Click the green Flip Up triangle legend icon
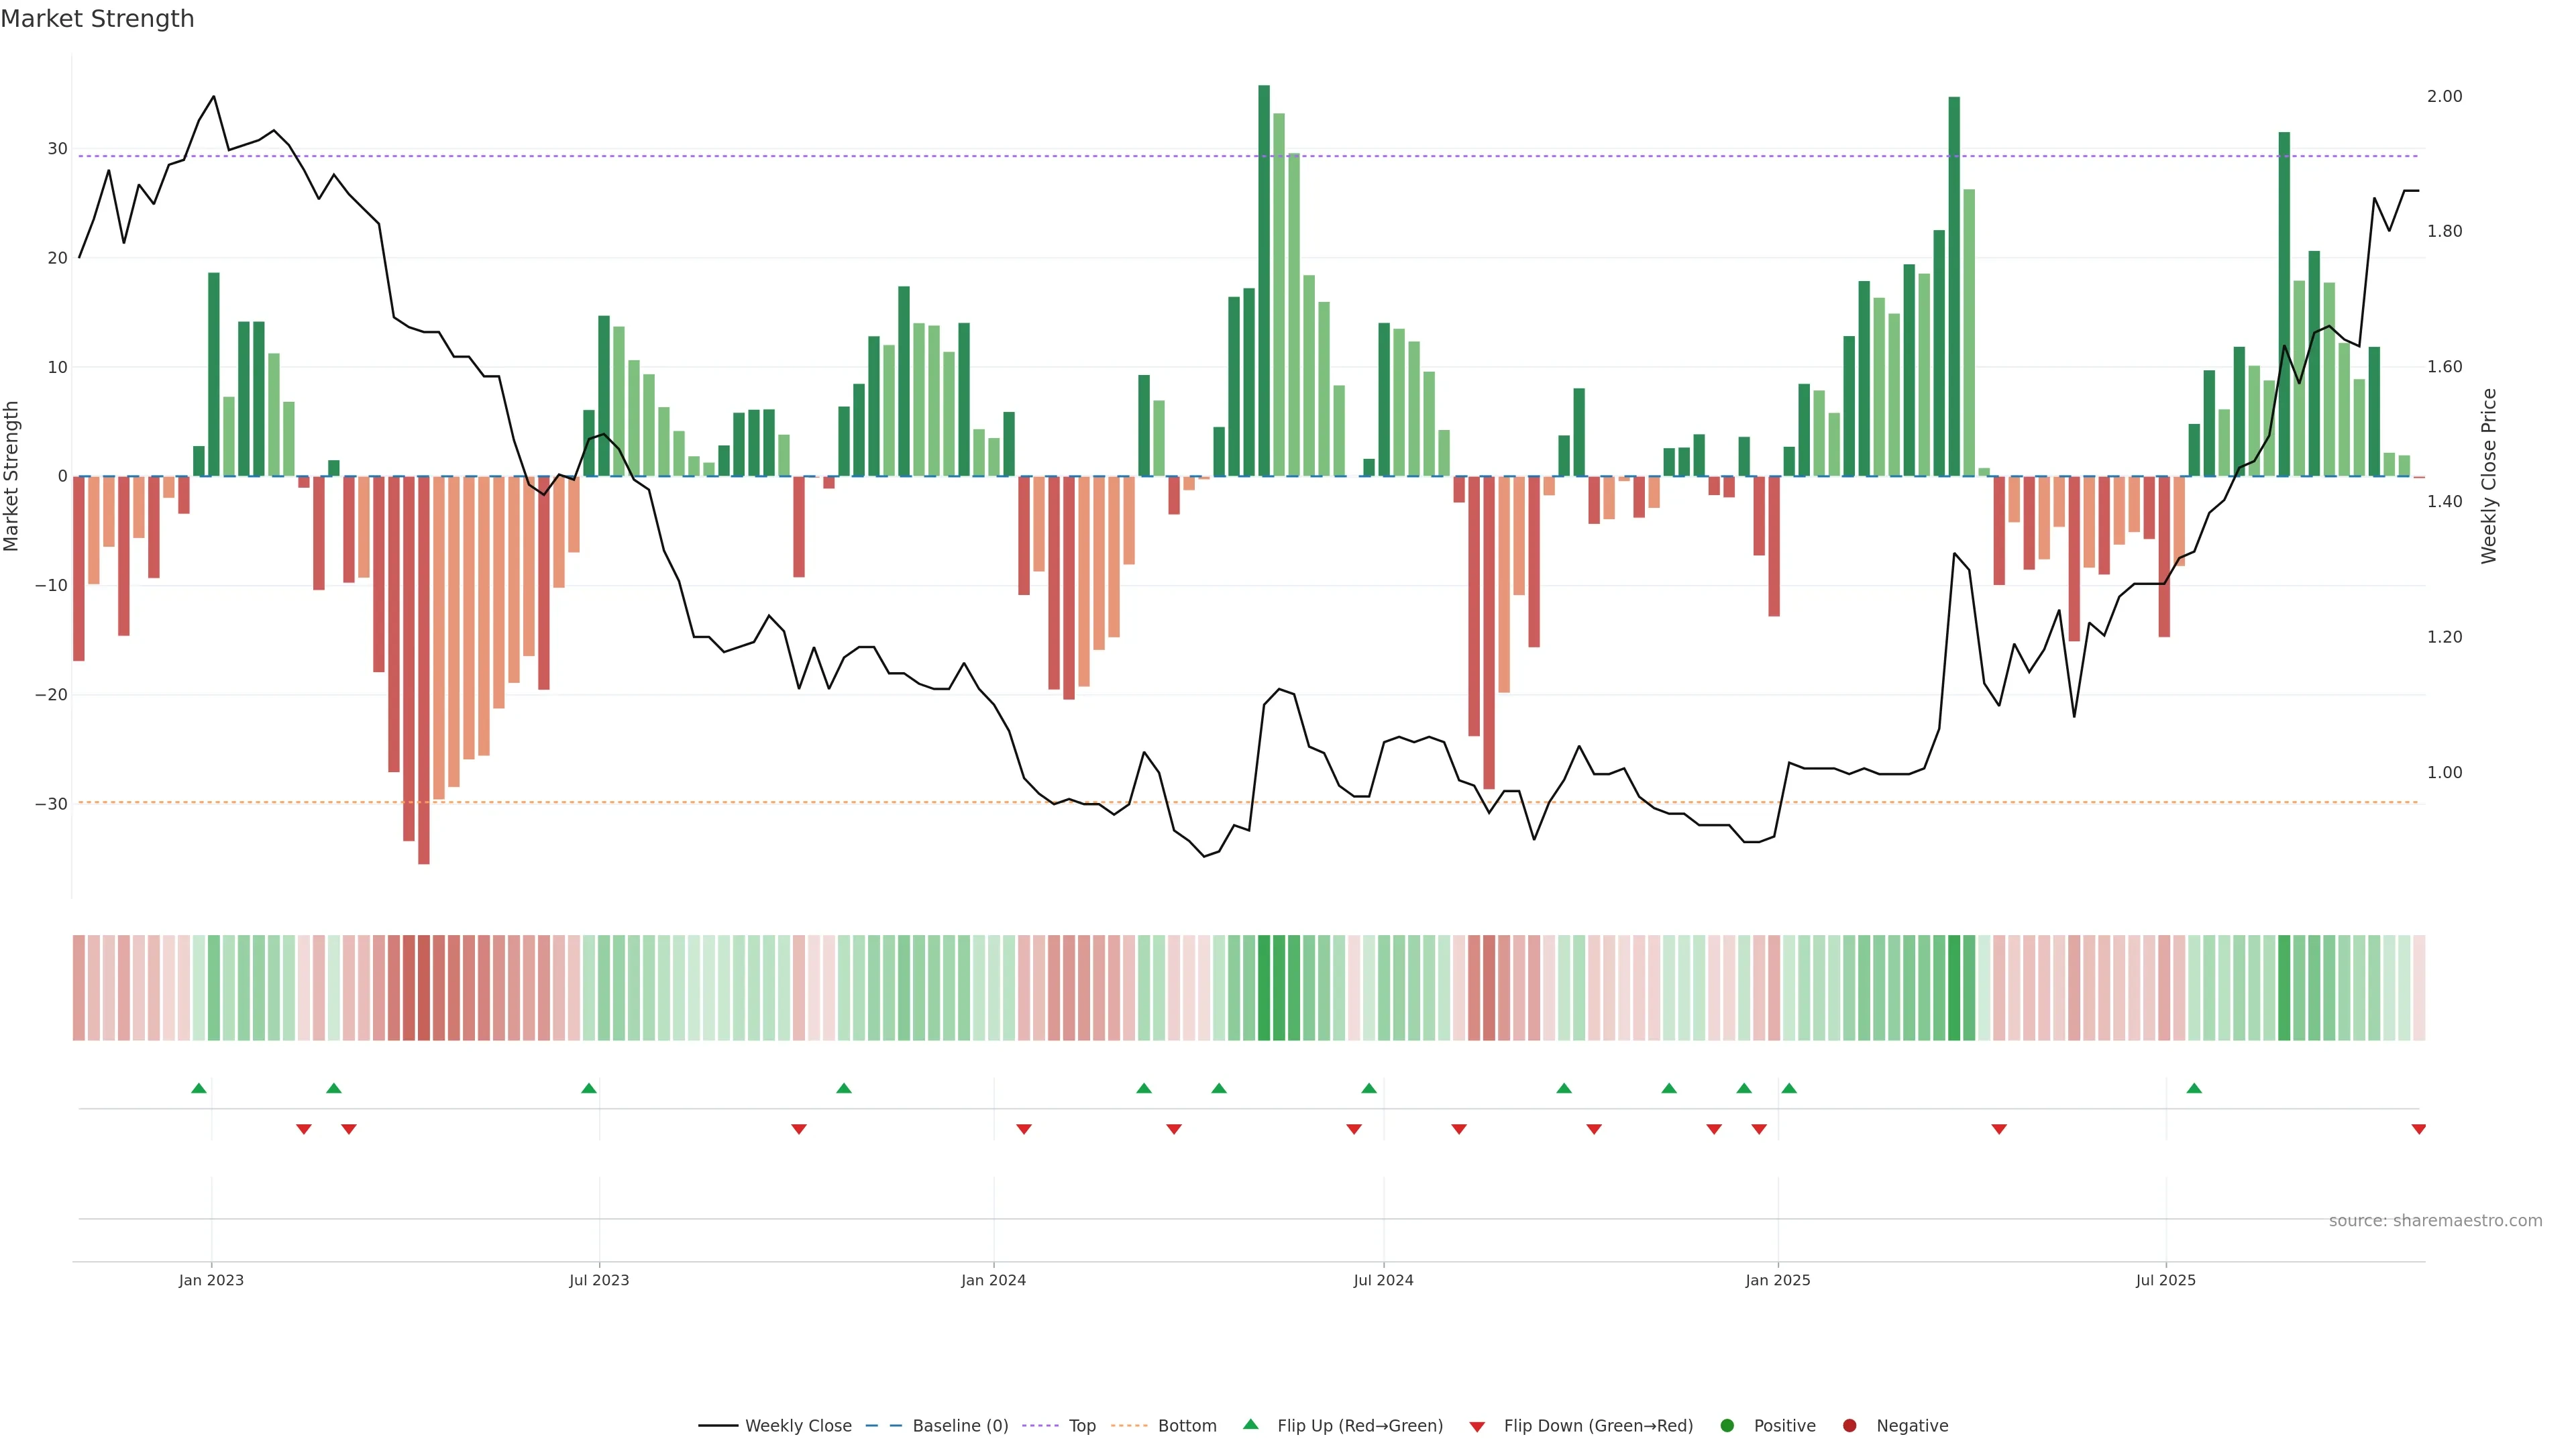 click(1250, 1425)
